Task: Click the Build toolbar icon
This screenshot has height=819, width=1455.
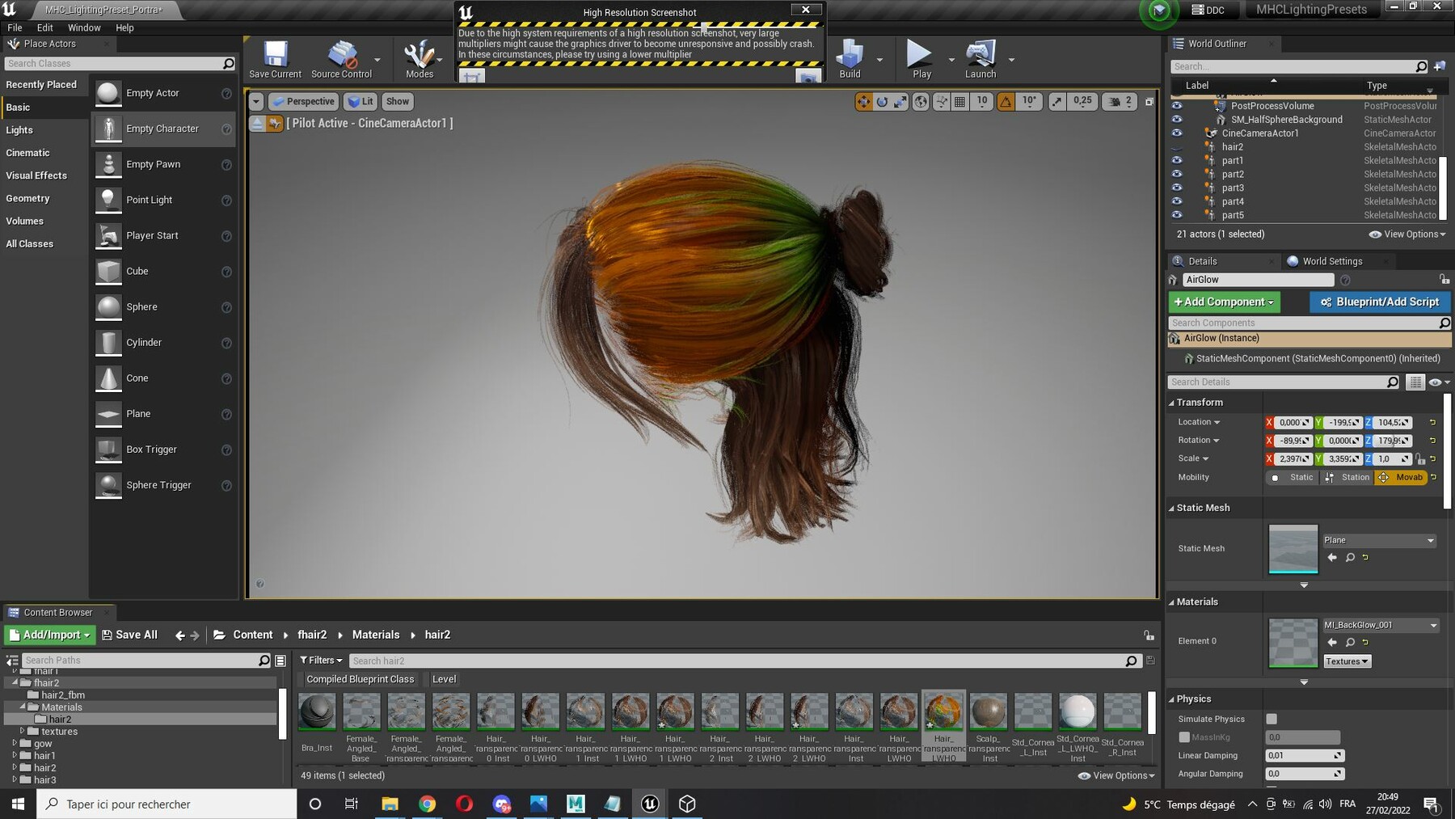Action: coord(850,59)
